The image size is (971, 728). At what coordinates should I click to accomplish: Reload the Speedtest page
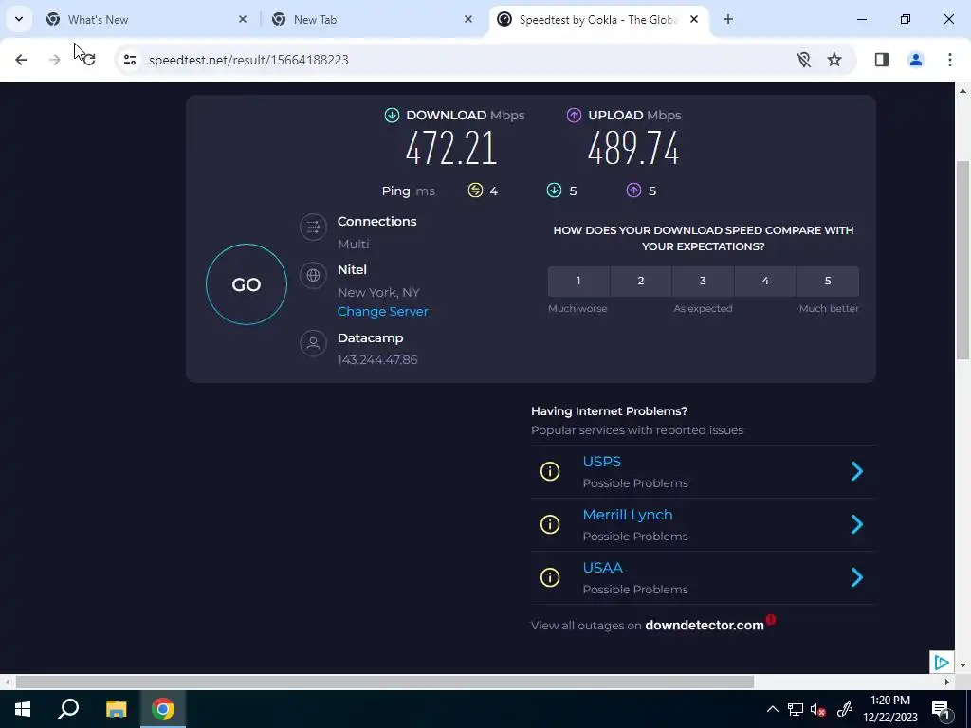point(88,60)
